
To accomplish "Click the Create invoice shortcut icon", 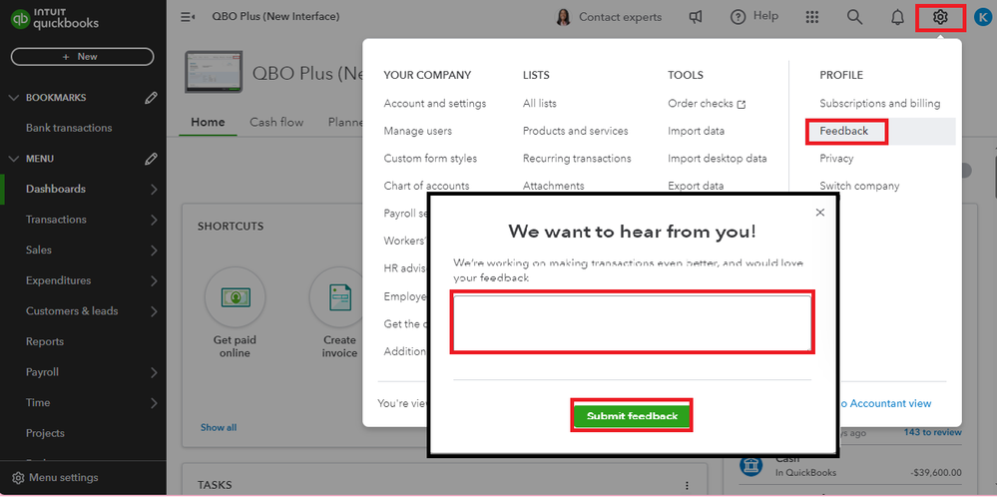I will click(x=339, y=297).
